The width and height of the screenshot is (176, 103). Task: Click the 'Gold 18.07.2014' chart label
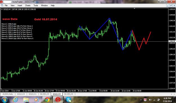[46, 19]
